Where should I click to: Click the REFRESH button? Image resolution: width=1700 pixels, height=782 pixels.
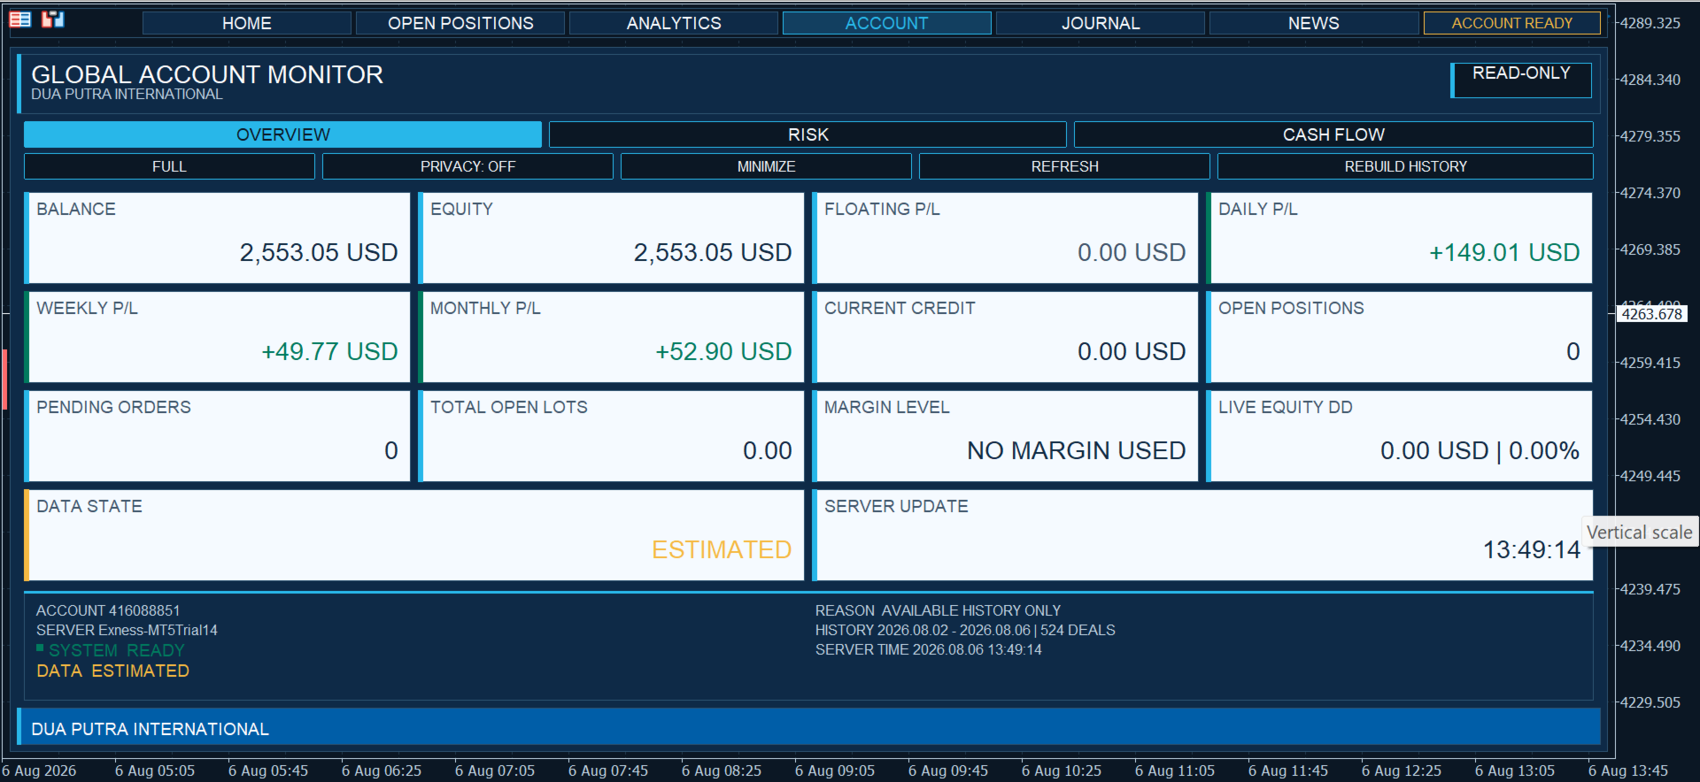[x=1064, y=166]
